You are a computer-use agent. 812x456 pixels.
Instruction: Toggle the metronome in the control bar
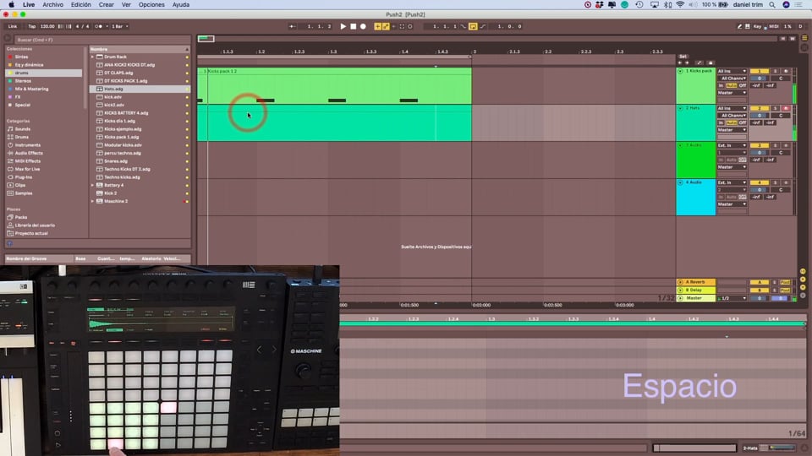point(98,26)
